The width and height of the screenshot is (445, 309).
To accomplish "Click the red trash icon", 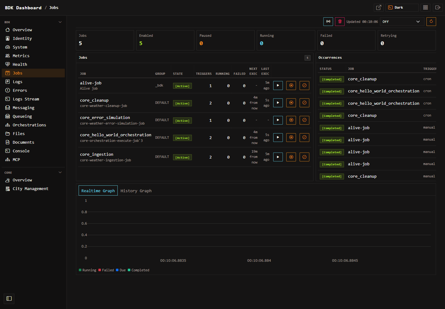I will point(340,22).
